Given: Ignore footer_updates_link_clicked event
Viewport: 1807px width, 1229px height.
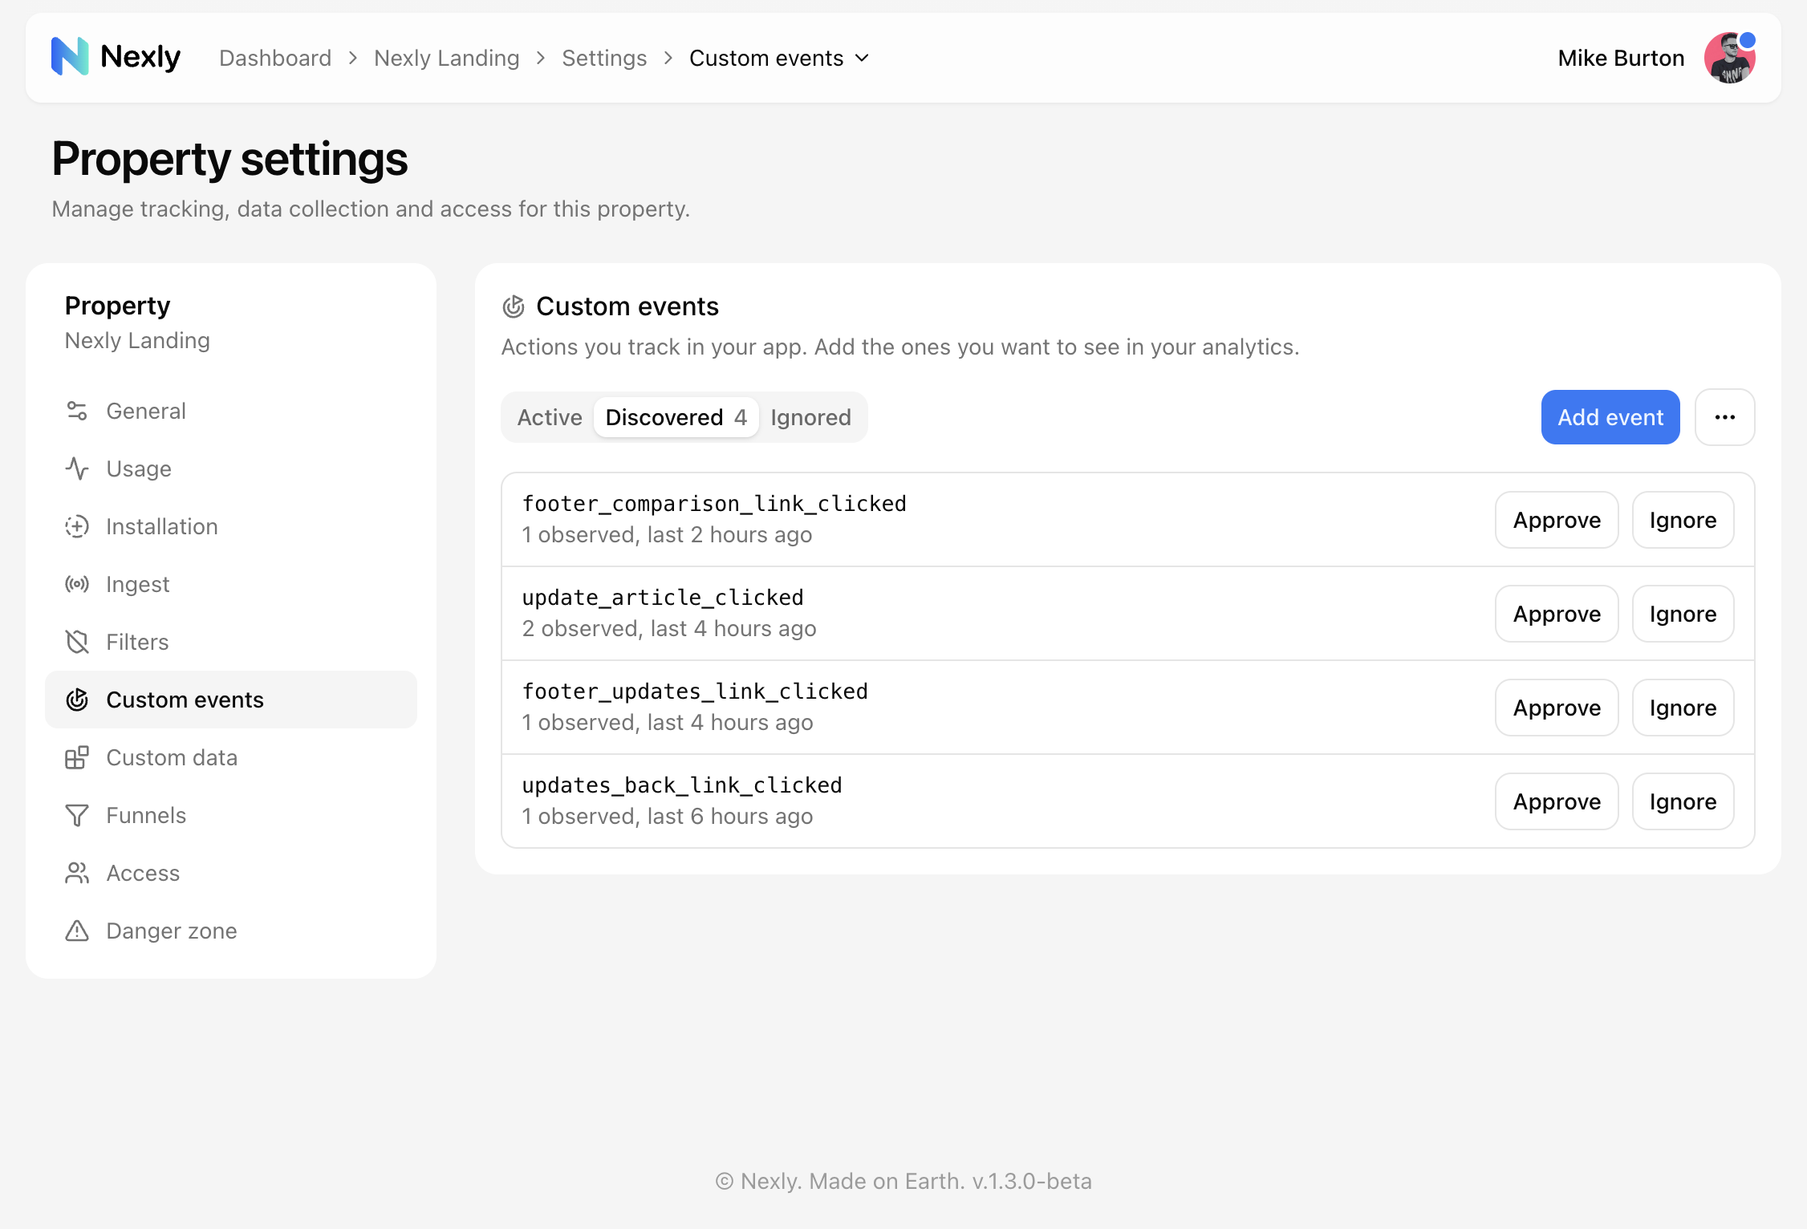Looking at the screenshot, I should pos(1683,708).
